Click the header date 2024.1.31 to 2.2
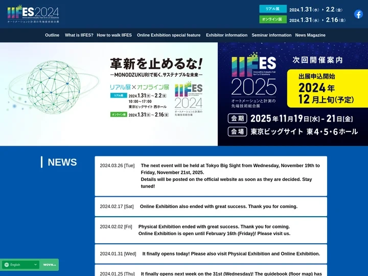Screen dimensions: 368x276 click(x=316, y=9)
